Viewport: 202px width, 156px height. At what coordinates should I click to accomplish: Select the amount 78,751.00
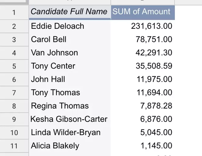(143, 39)
